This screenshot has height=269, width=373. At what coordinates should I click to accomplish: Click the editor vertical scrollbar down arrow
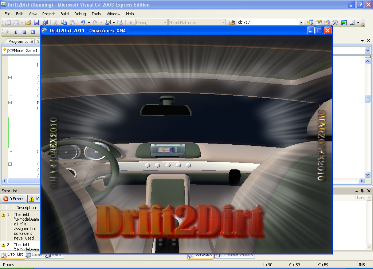[368, 174]
